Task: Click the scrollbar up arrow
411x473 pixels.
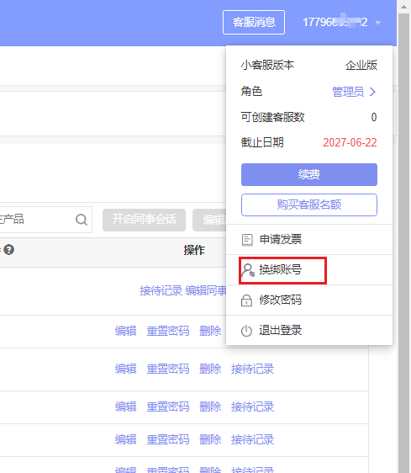Action: tap(404, 7)
